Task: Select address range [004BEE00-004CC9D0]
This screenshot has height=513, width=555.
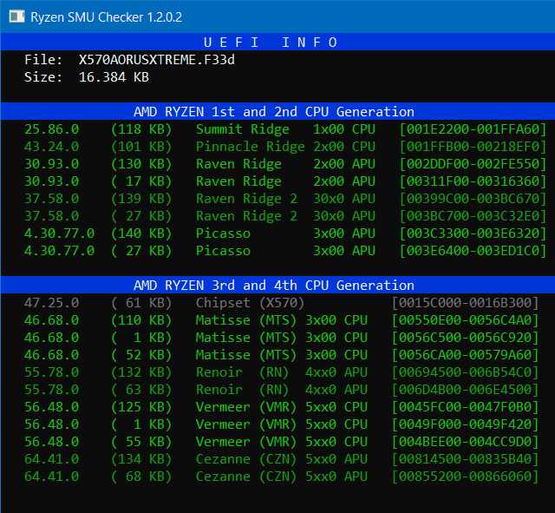Action: (x=465, y=442)
